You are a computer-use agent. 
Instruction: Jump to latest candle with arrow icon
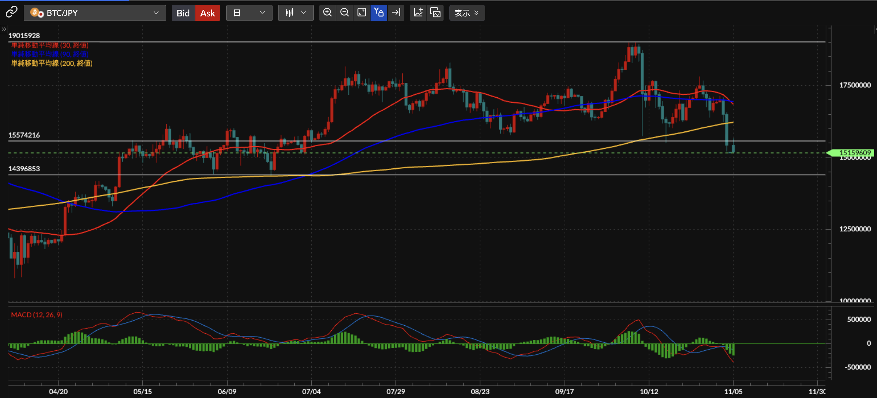click(396, 13)
